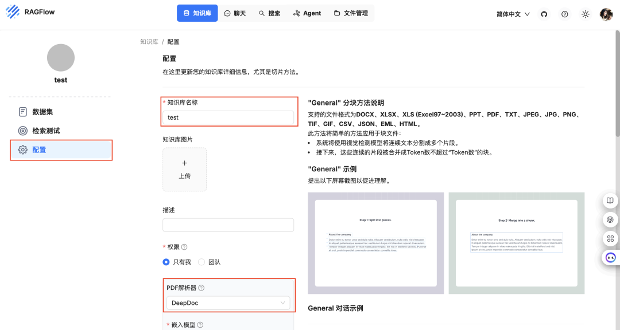The height and width of the screenshot is (330, 620).
Task: Open the GitHub icon link
Action: tap(544, 14)
